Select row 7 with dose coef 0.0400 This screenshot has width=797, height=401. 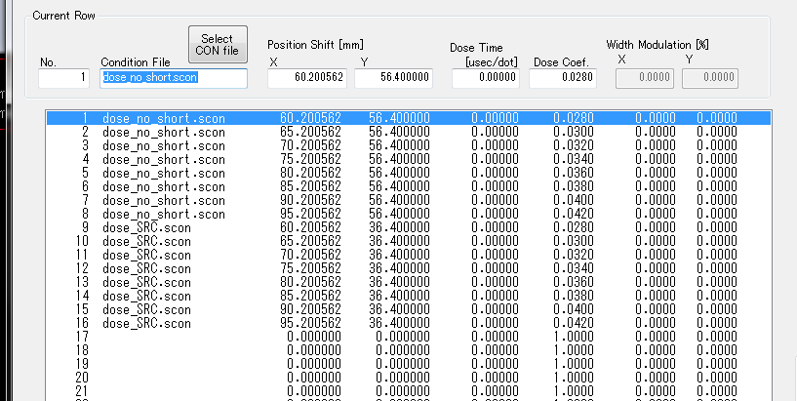pyautogui.click(x=409, y=201)
